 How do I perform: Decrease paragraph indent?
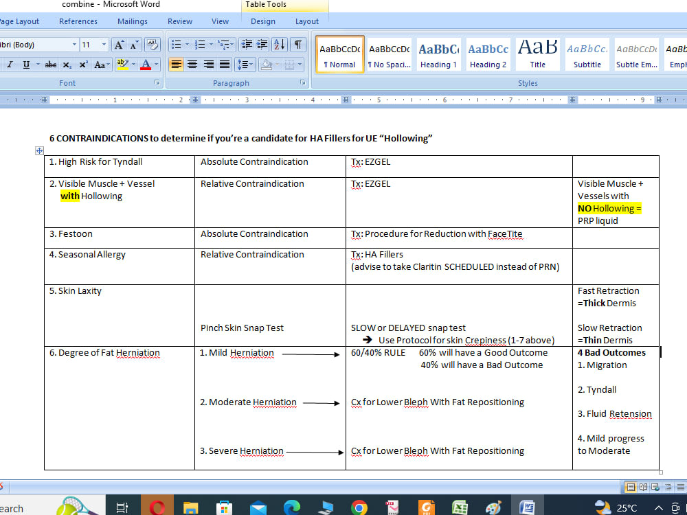(x=247, y=45)
